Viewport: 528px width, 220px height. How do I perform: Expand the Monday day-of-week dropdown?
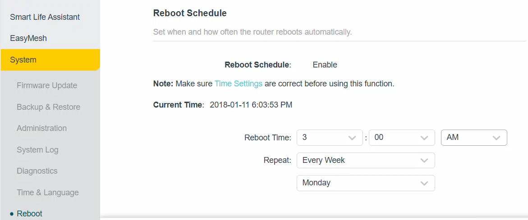point(365,183)
